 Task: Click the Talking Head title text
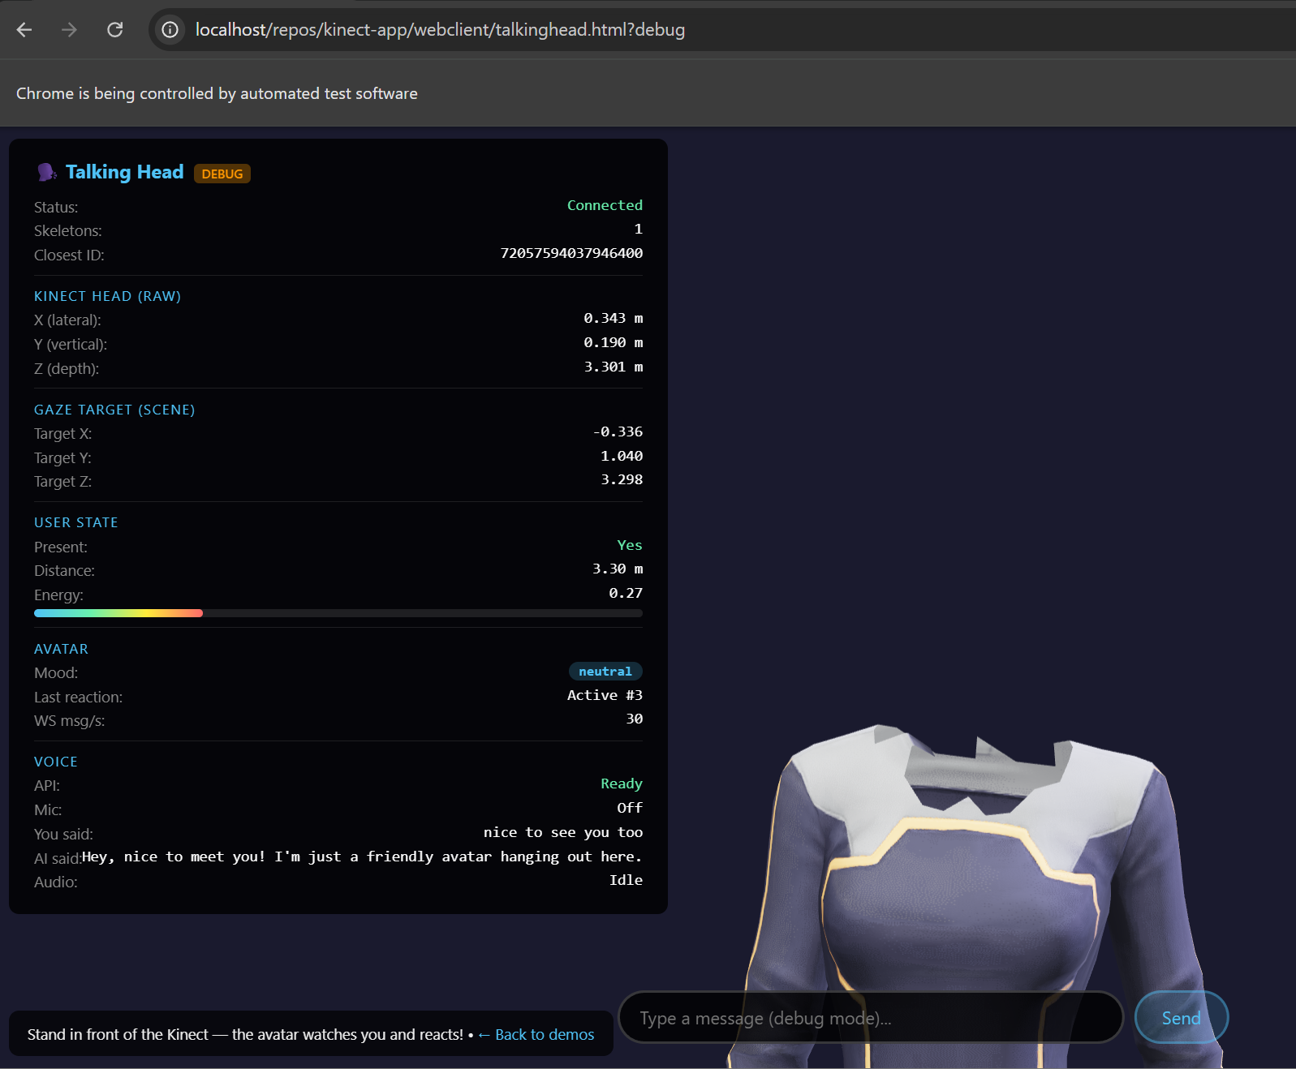click(x=124, y=172)
